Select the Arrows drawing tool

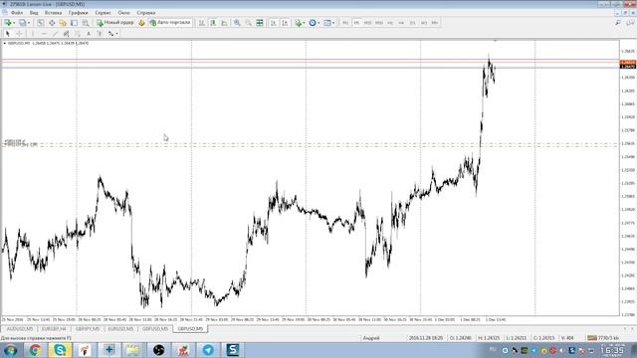coord(110,34)
